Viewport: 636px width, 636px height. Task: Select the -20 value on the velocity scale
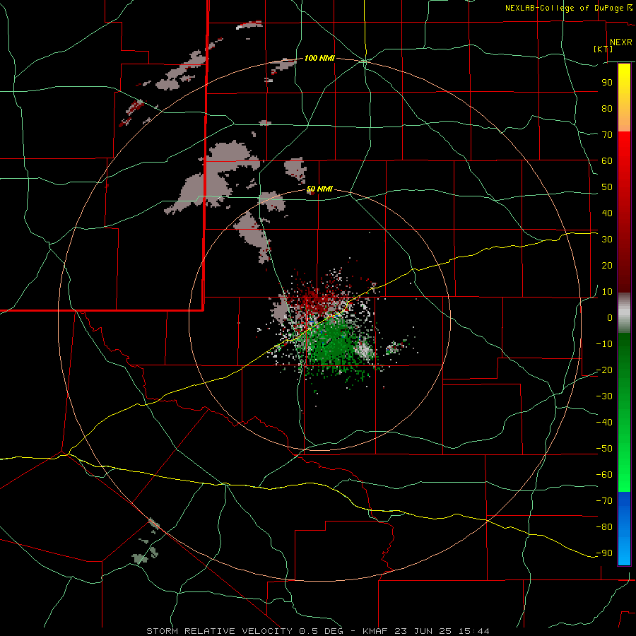coord(604,370)
